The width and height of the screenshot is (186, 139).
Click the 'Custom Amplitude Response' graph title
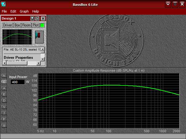(x=109, y=70)
